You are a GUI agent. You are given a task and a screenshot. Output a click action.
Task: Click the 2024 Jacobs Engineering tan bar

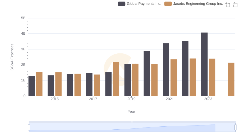point(231,79)
